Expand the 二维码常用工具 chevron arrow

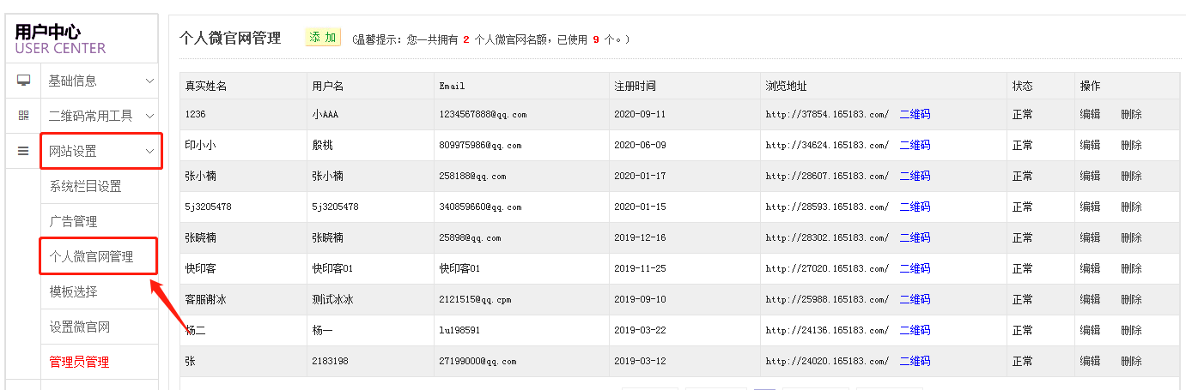(149, 116)
